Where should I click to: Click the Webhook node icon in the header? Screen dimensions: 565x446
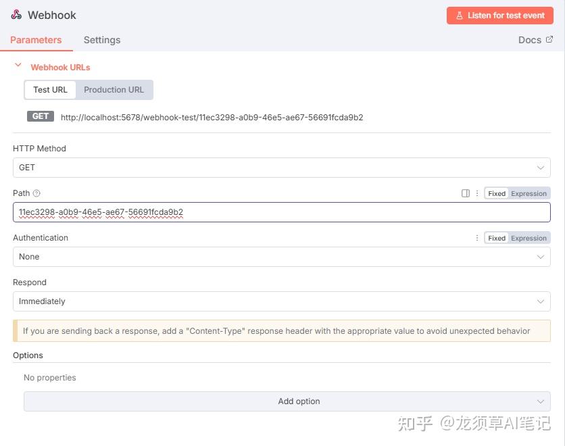coord(16,14)
